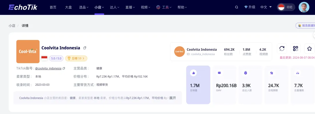The image size is (315, 114).
Task: Click the GMV wallet icon
Action: coord(219,73)
